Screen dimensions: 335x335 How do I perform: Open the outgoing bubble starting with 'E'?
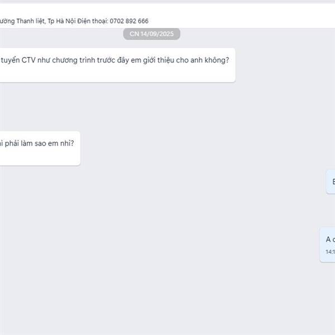click(x=331, y=182)
